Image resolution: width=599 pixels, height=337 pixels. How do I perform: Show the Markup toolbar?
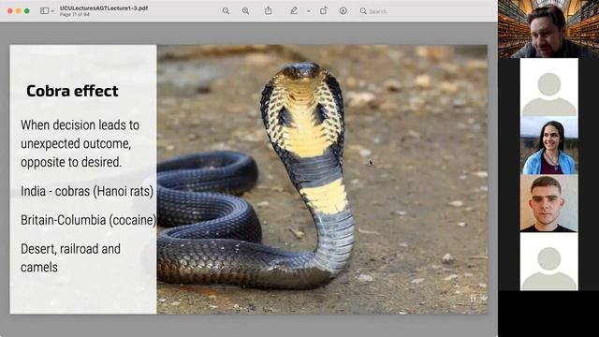(343, 11)
